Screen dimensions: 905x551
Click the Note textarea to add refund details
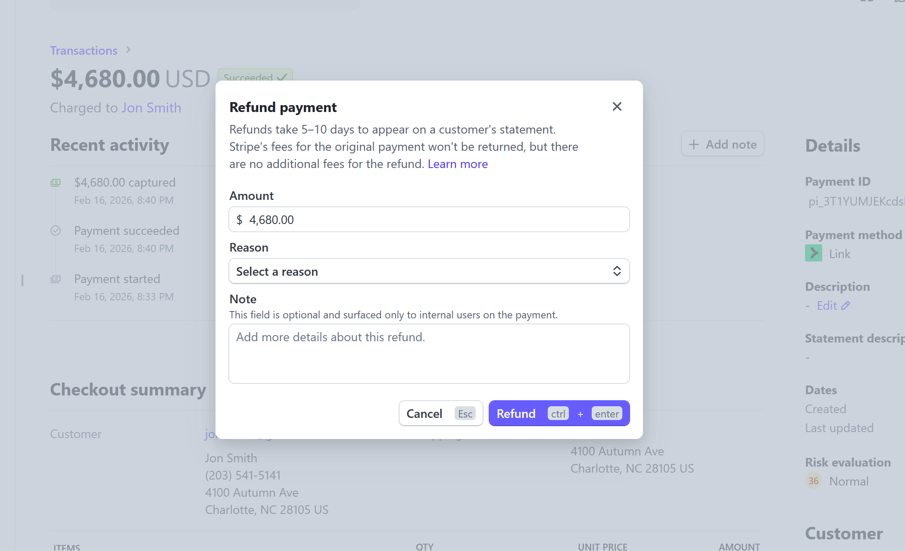pos(429,353)
